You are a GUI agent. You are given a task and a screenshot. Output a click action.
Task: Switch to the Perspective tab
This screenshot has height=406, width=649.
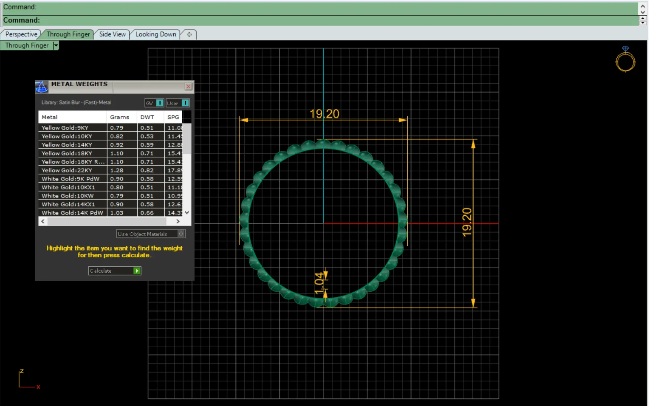pos(21,34)
